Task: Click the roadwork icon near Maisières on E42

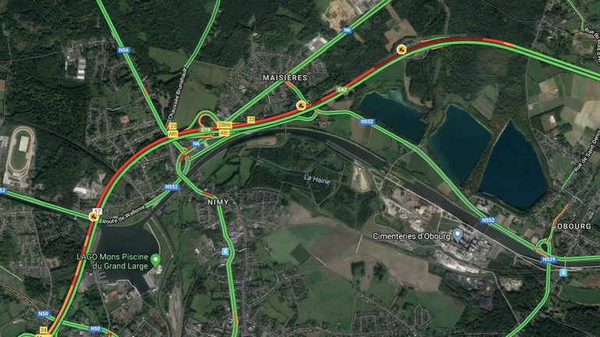Action: [x=301, y=105]
